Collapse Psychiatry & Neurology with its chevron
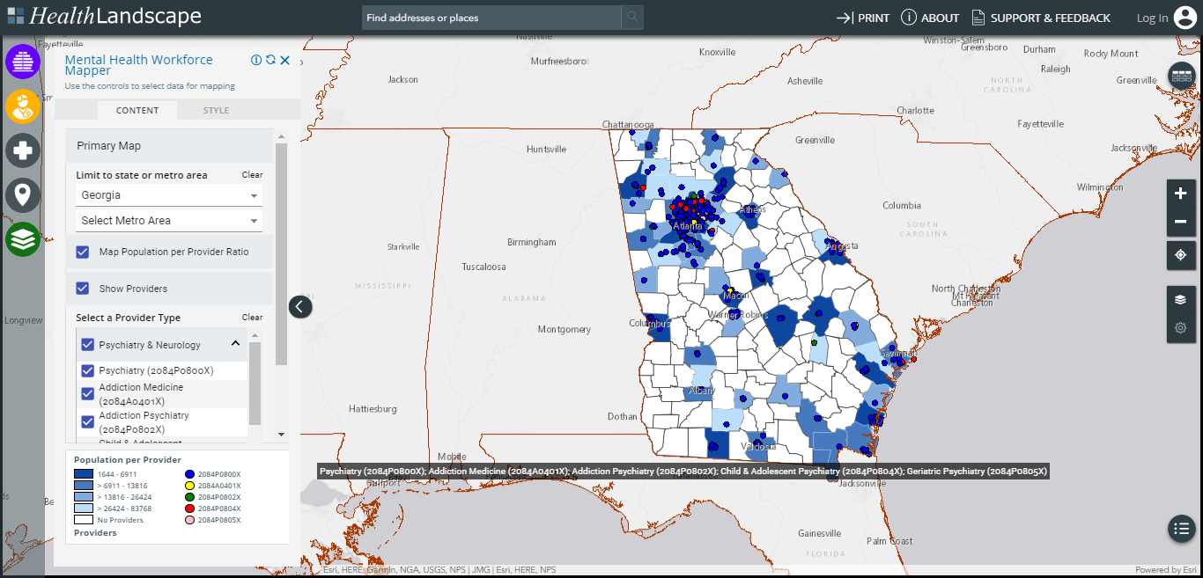Viewport: 1203px width, 578px height. (234, 343)
